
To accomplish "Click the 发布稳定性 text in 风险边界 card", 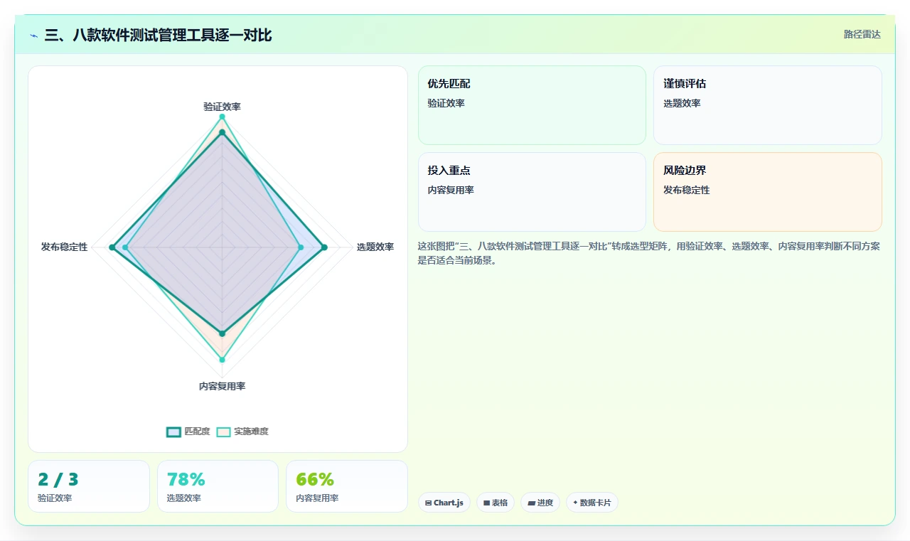I will tap(687, 190).
